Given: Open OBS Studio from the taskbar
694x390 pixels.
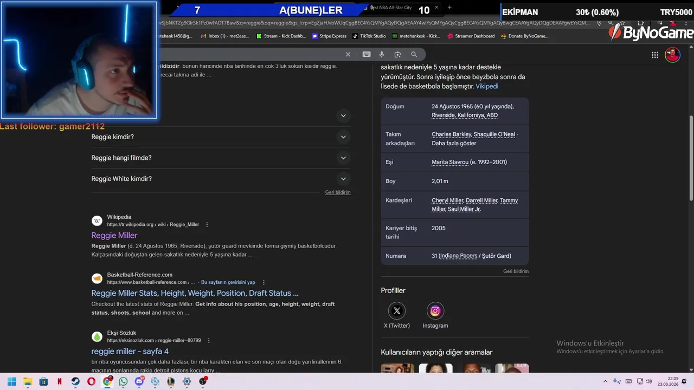Looking at the screenshot, I should [203, 381].
